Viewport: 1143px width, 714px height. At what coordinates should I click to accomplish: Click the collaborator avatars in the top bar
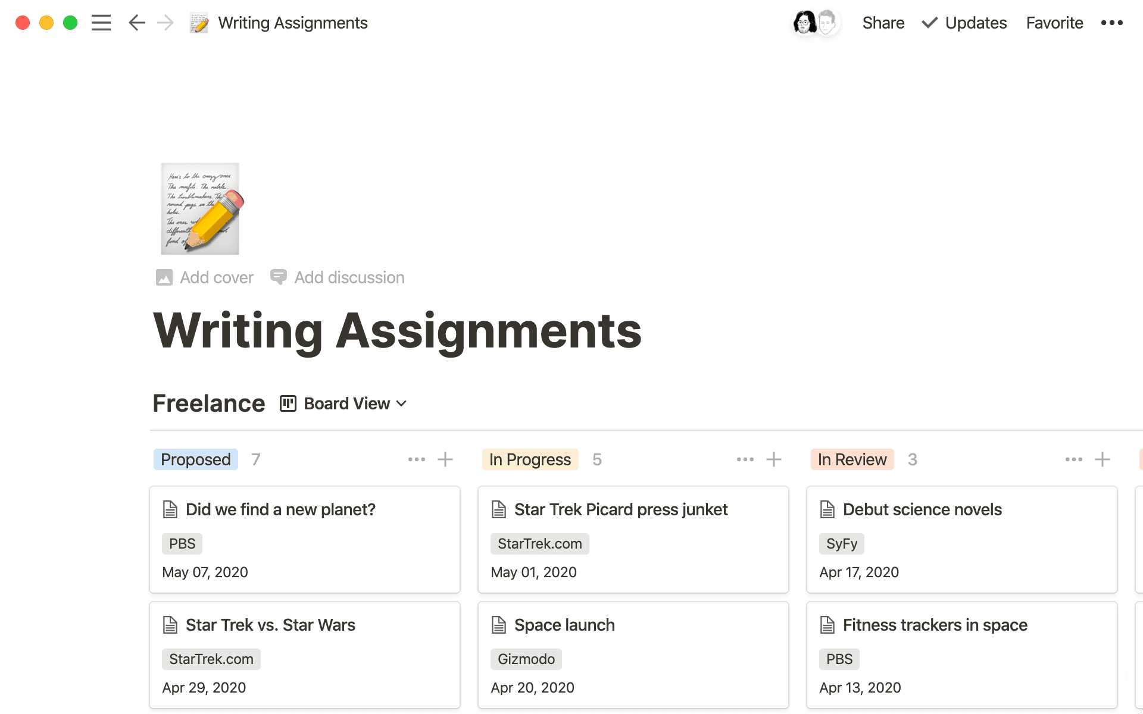point(816,23)
